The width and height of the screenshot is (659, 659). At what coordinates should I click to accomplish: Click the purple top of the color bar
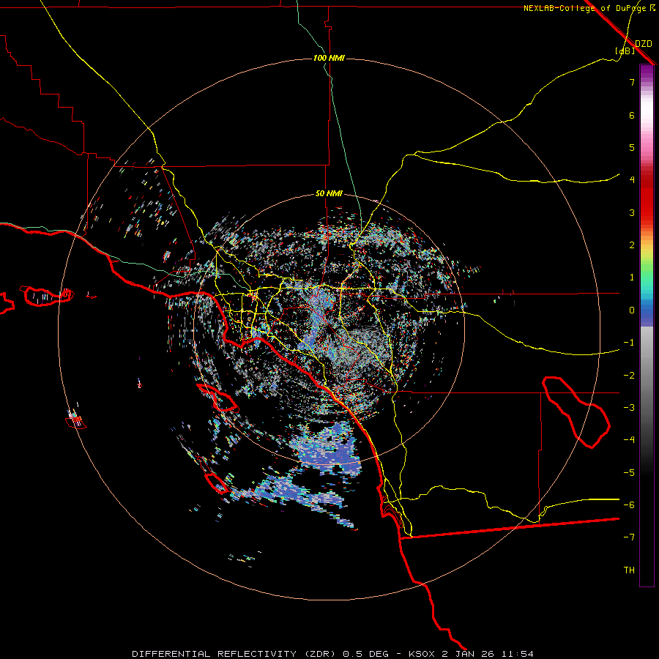(647, 72)
